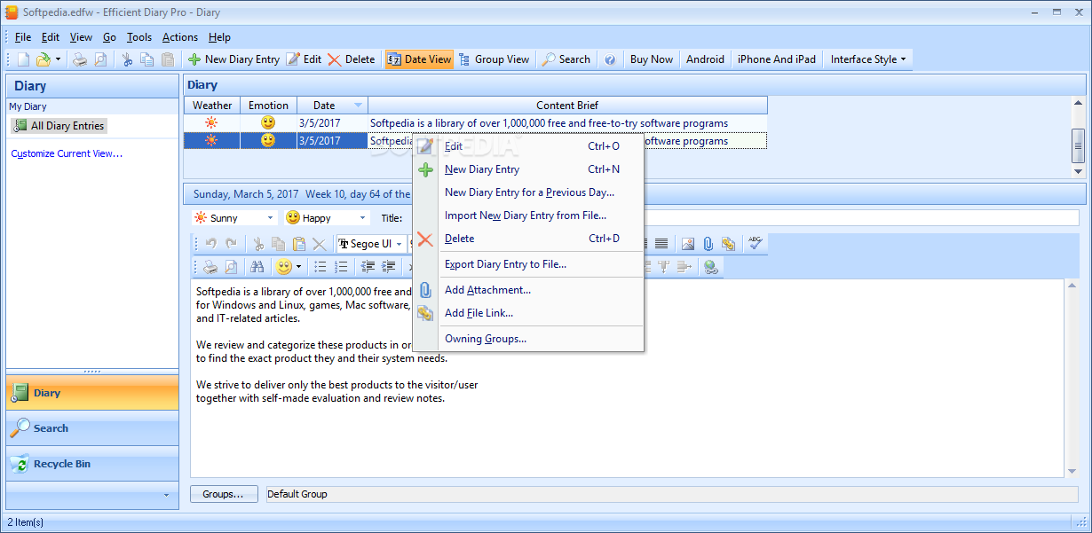
Task: Apply bulleted list formatting
Action: [x=320, y=266]
